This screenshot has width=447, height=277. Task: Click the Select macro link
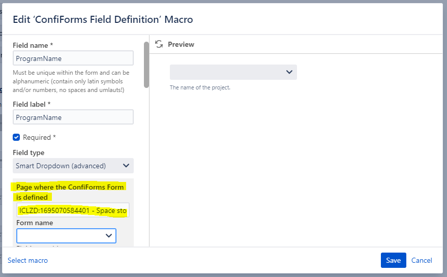27,260
